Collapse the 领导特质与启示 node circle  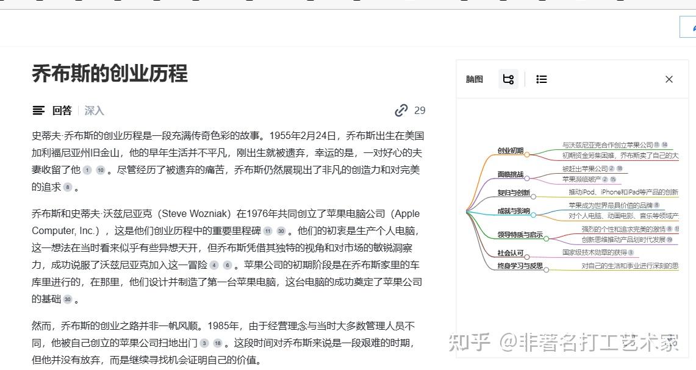(546, 239)
